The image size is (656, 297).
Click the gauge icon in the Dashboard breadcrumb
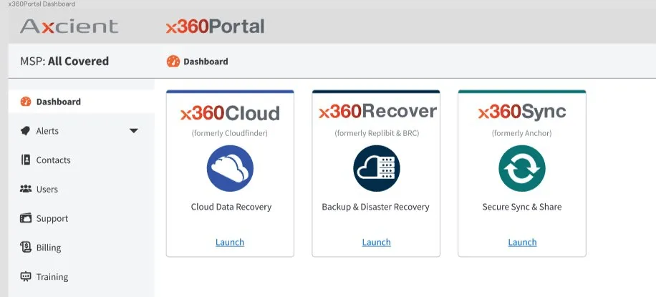tap(173, 62)
